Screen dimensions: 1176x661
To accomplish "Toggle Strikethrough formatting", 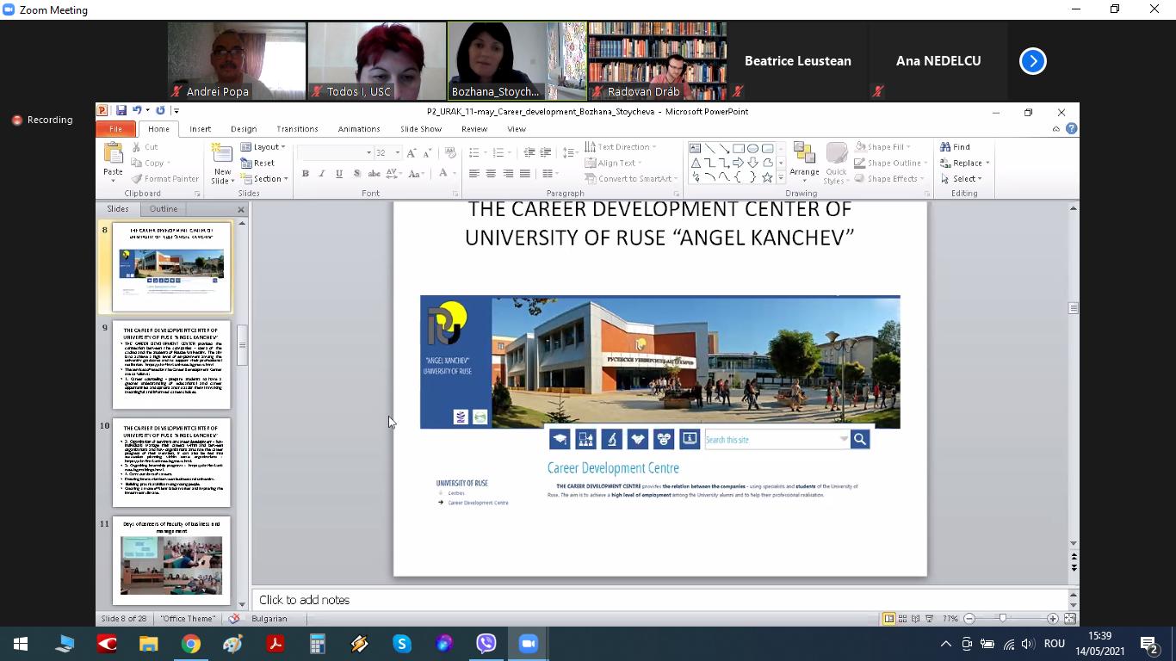I will click(374, 174).
